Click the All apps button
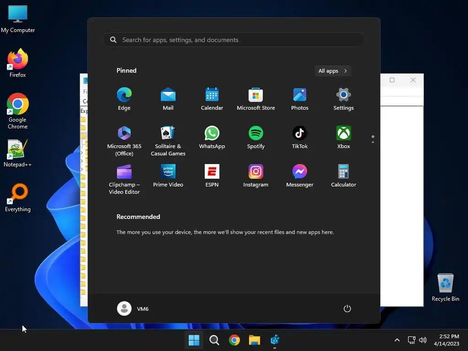 [x=333, y=71]
